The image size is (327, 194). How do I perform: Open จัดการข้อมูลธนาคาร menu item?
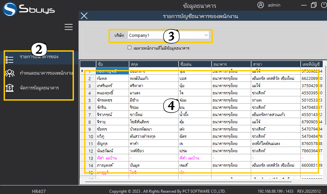point(39,88)
